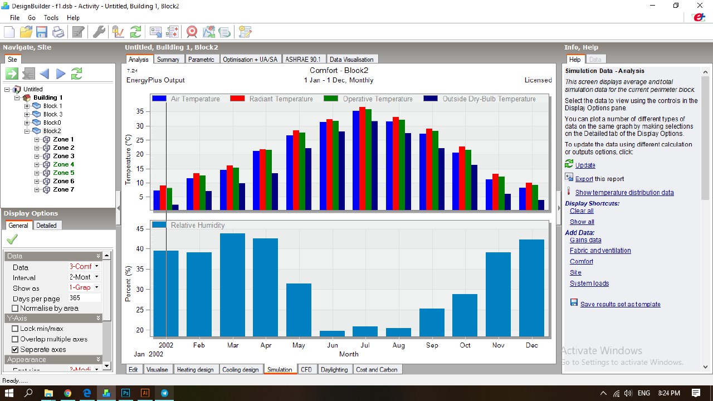Screen dimensions: 713x401
Task: Expand the Block 1 tree node
Action: pos(27,106)
